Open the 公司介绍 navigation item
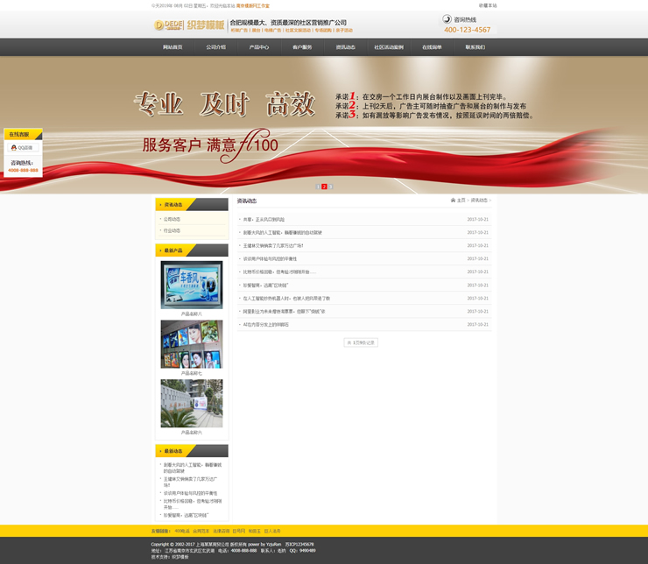The image size is (648, 564). point(215,47)
